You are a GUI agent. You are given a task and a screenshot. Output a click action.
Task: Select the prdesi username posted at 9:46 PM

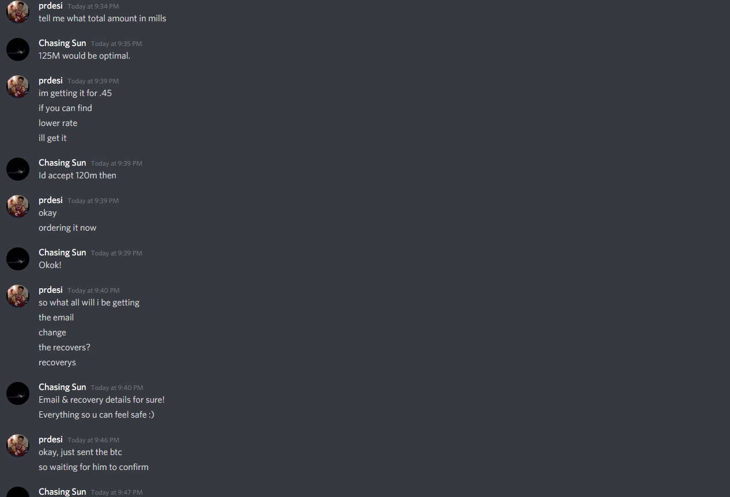[x=51, y=439]
